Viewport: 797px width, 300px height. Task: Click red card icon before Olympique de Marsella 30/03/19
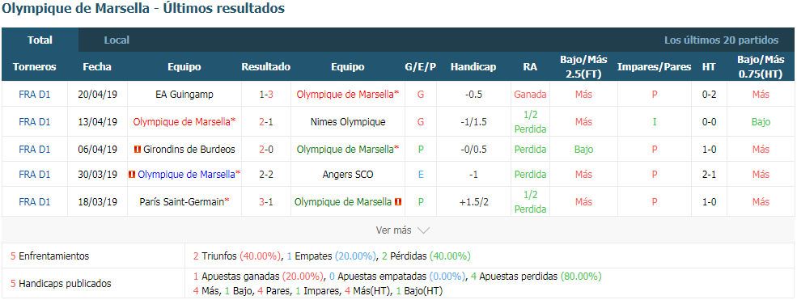coord(132,175)
